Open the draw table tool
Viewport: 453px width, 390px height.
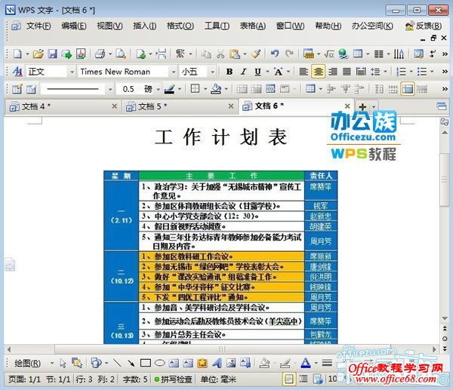(x=17, y=89)
